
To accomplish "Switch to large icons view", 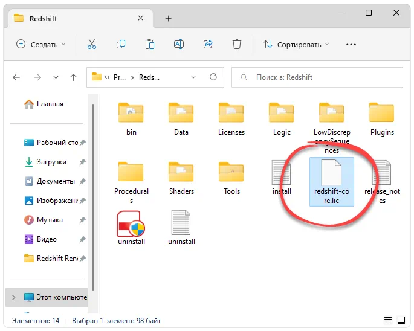I will coord(401,320).
